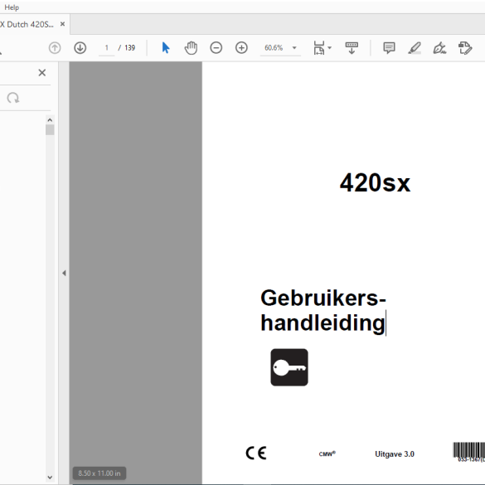Viewport: 485px width, 485px height.
Task: Go to next page with down arrow
Action: [x=80, y=48]
